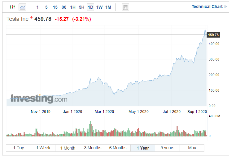Screen dimensions: 231x157
Task: Open the news panel icon in the toolbar
Action: click(x=125, y=7)
